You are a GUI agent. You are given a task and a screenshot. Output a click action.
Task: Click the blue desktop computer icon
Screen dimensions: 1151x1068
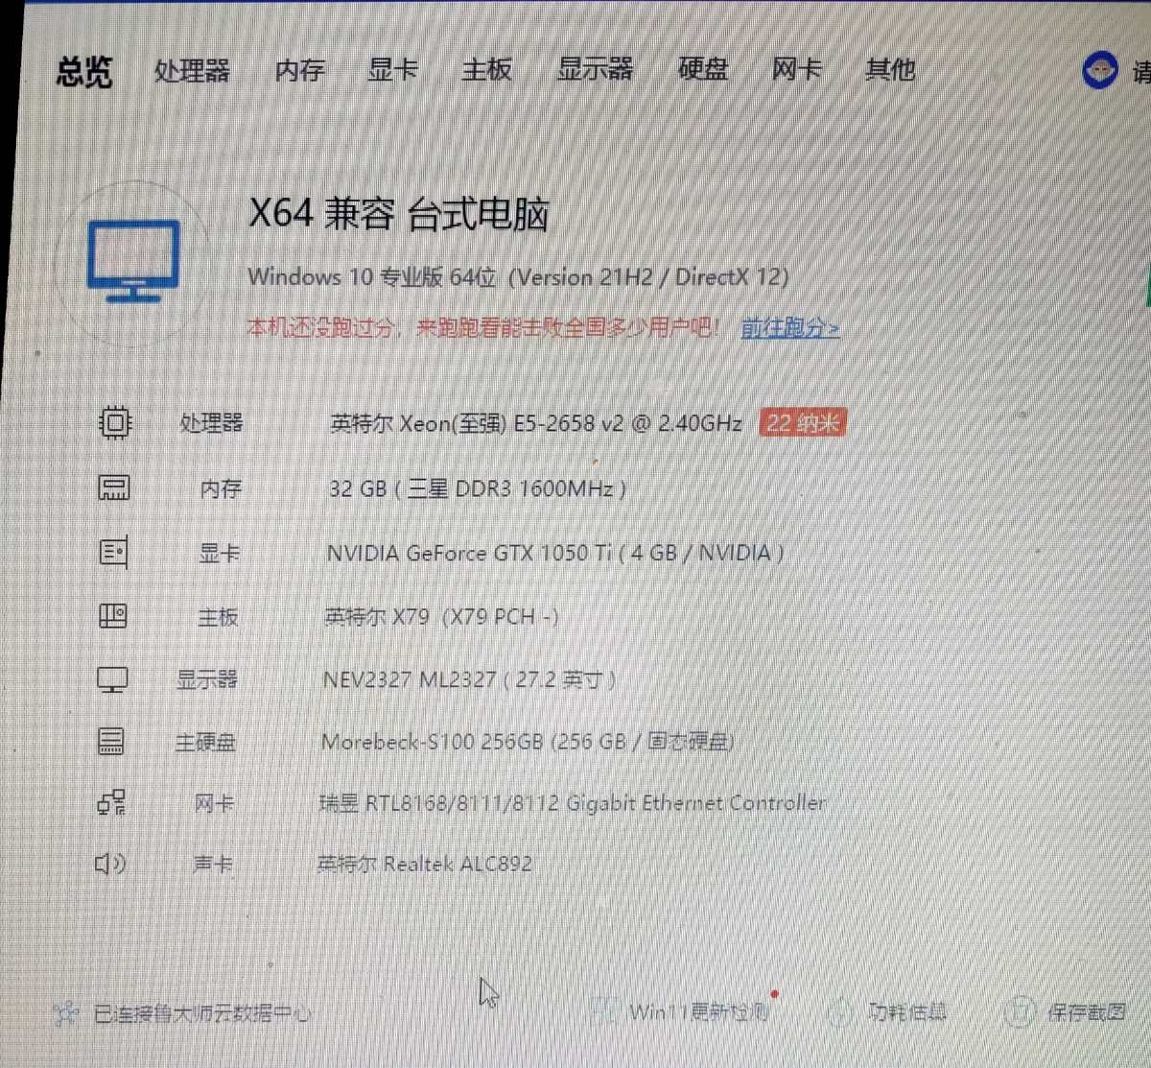tap(133, 261)
